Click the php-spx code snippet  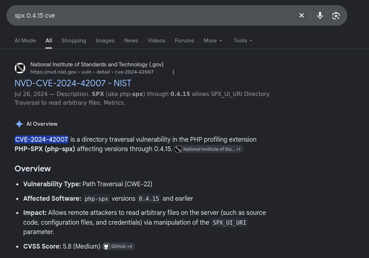pos(96,199)
